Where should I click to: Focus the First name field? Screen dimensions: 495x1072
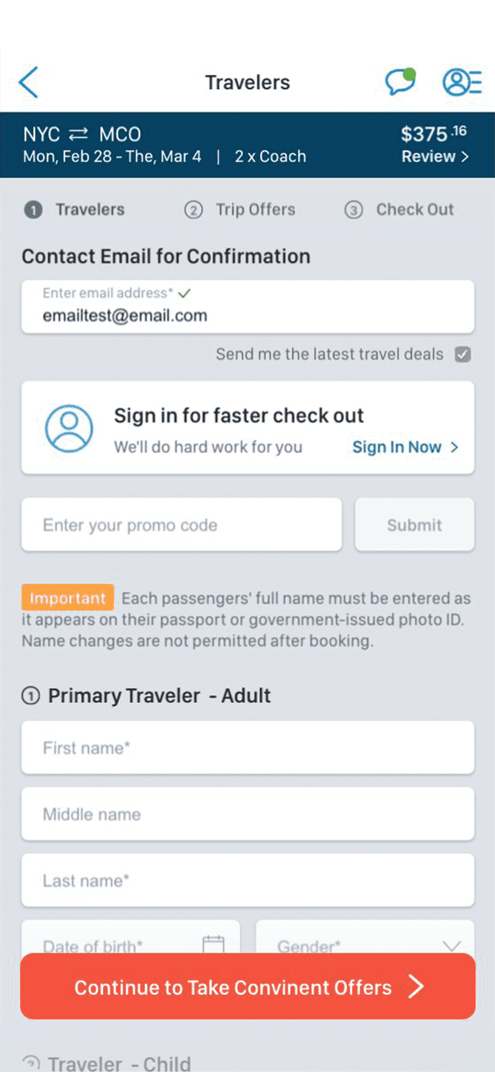248,748
